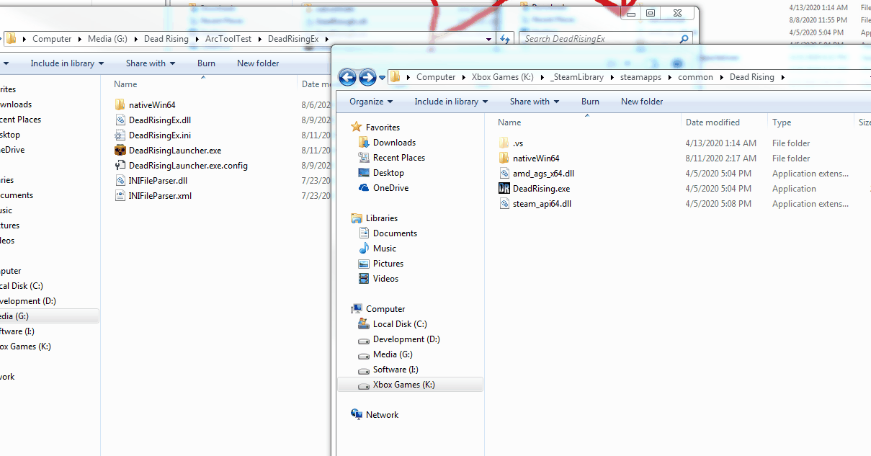Select steamapps breadcrumb segment
Viewport: 871px width, 456px height.
pyautogui.click(x=641, y=77)
